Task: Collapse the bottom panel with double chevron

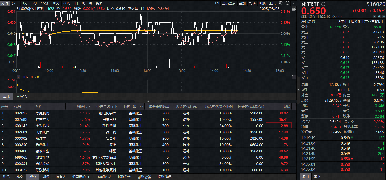Action: point(148,101)
